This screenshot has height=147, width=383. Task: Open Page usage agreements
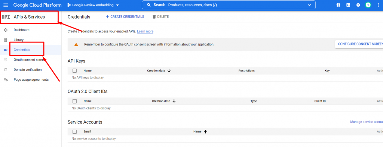31,80
